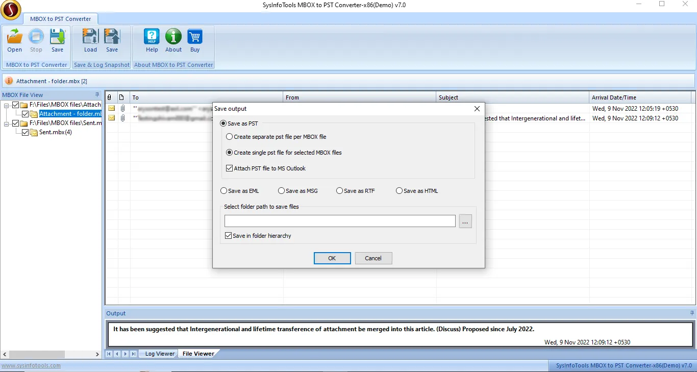
Task: Click the envelope icon of the 12:05:19 email
Action: click(x=111, y=108)
